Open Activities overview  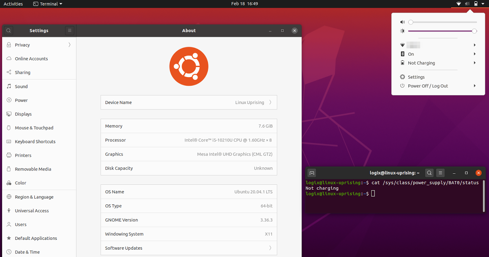[13, 4]
